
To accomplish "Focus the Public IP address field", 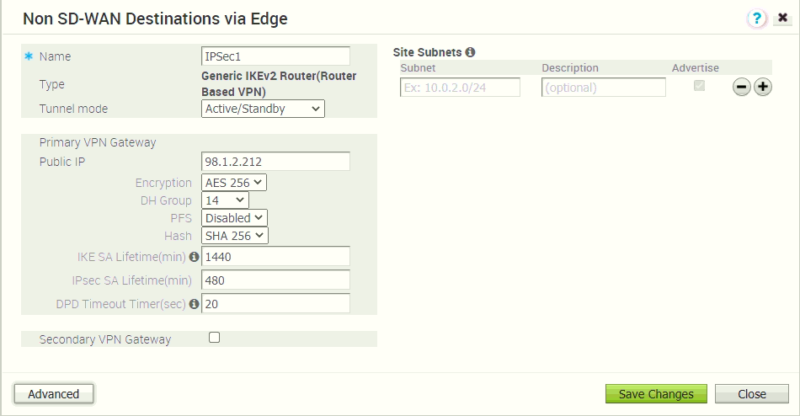I will [275, 162].
